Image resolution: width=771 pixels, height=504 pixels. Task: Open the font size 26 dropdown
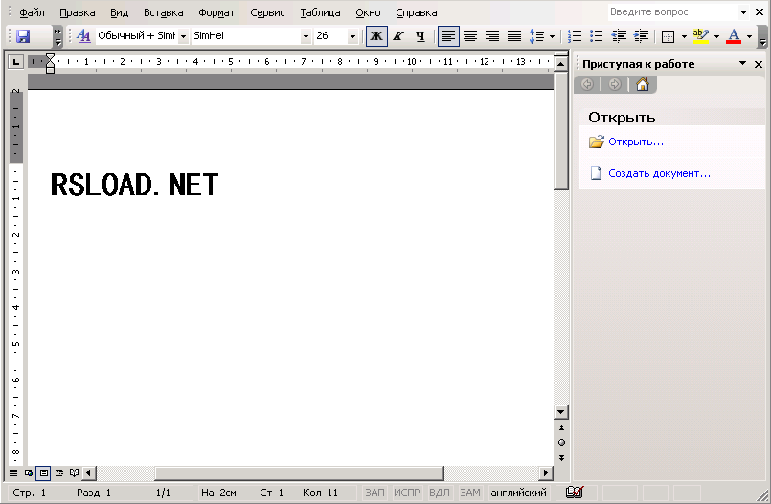(352, 36)
